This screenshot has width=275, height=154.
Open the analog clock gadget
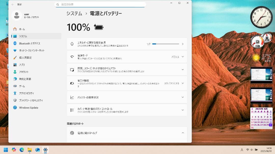click(261, 17)
